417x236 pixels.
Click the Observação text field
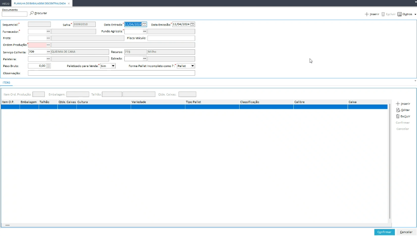(x=111, y=73)
